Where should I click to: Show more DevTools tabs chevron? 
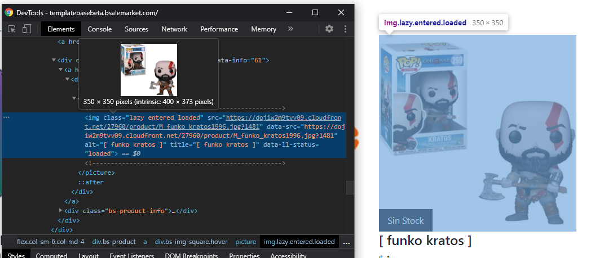point(290,29)
